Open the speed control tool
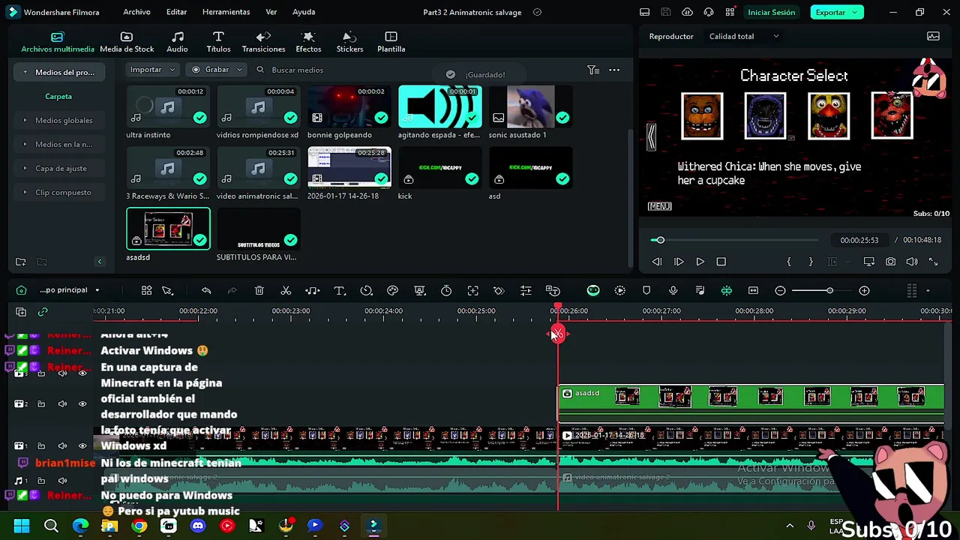The height and width of the screenshot is (540, 960). point(366,290)
